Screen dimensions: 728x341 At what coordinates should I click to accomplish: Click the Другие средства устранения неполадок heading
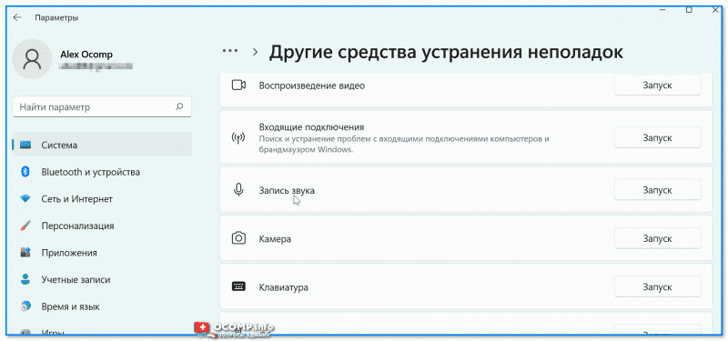click(x=446, y=52)
